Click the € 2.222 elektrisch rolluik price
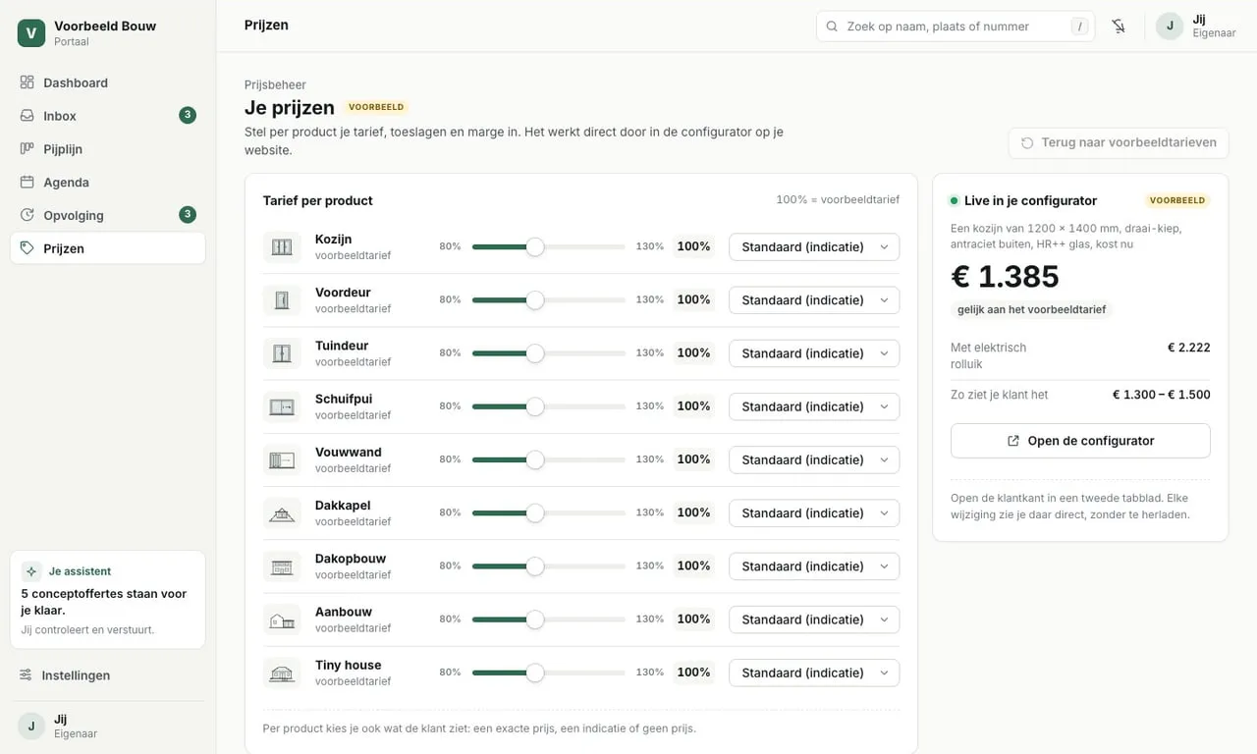Screen dimensions: 1257x754 pos(1188,348)
